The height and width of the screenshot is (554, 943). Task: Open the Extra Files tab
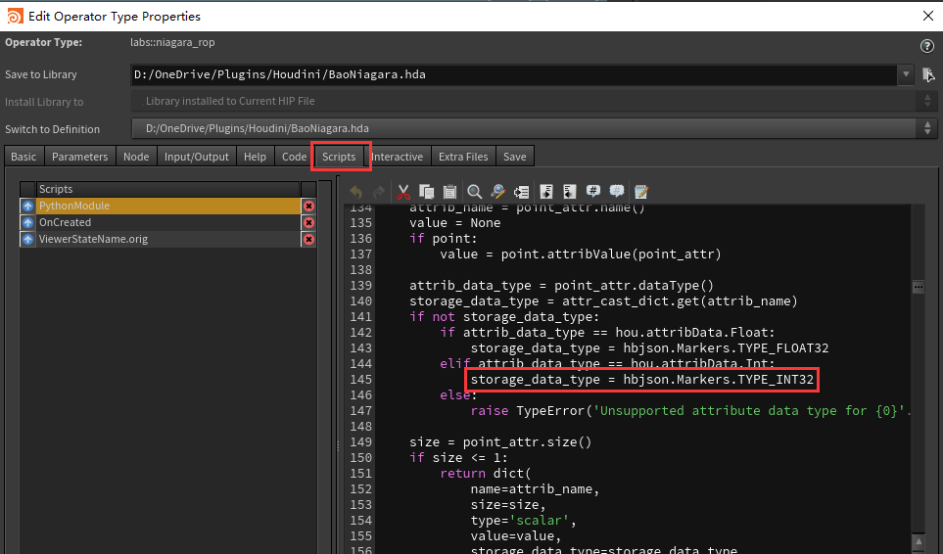463,157
